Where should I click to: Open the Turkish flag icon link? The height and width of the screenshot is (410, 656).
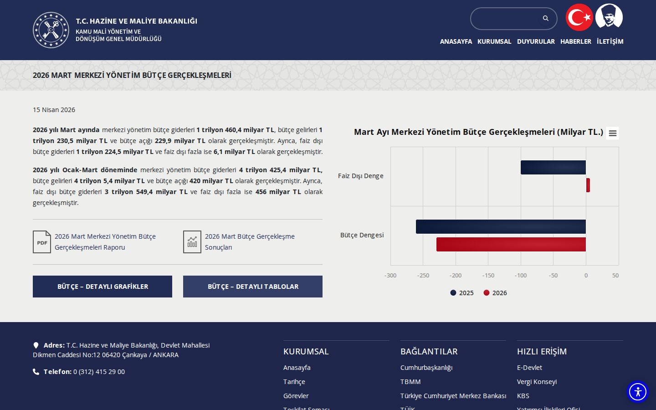[579, 17]
